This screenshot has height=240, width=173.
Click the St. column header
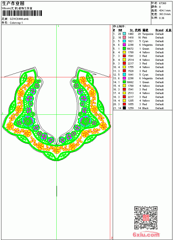(132, 30)
